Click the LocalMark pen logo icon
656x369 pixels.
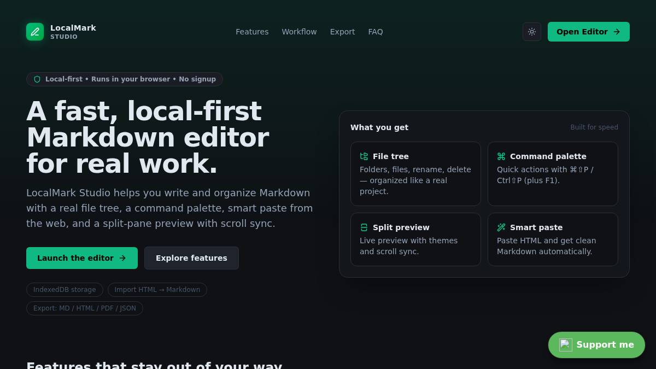pyautogui.click(x=35, y=32)
